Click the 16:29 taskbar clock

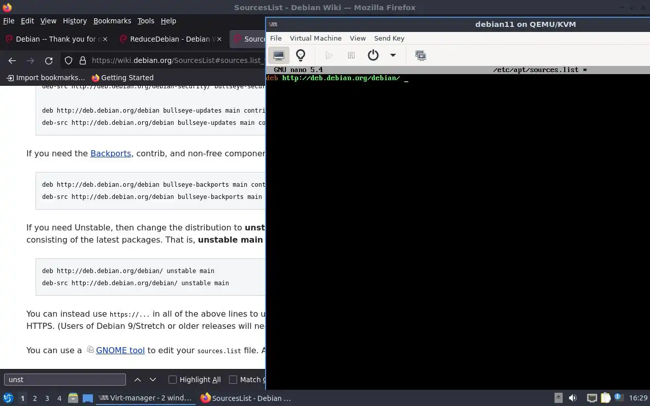point(638,398)
